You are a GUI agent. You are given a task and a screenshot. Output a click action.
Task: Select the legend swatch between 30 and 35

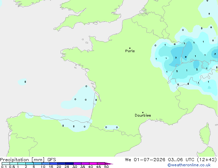pyautogui.click(x=77, y=164)
